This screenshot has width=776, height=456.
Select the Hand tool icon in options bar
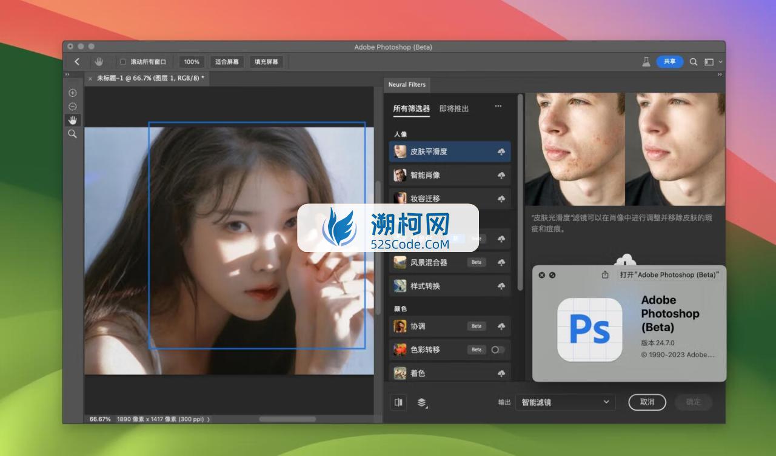pyautogui.click(x=99, y=62)
